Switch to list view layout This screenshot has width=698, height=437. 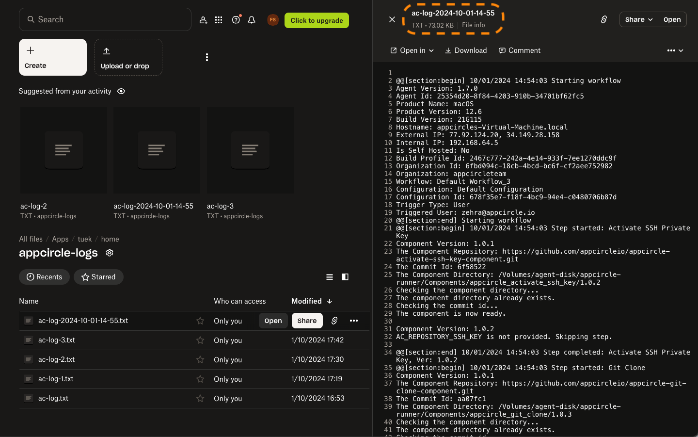coord(330,277)
